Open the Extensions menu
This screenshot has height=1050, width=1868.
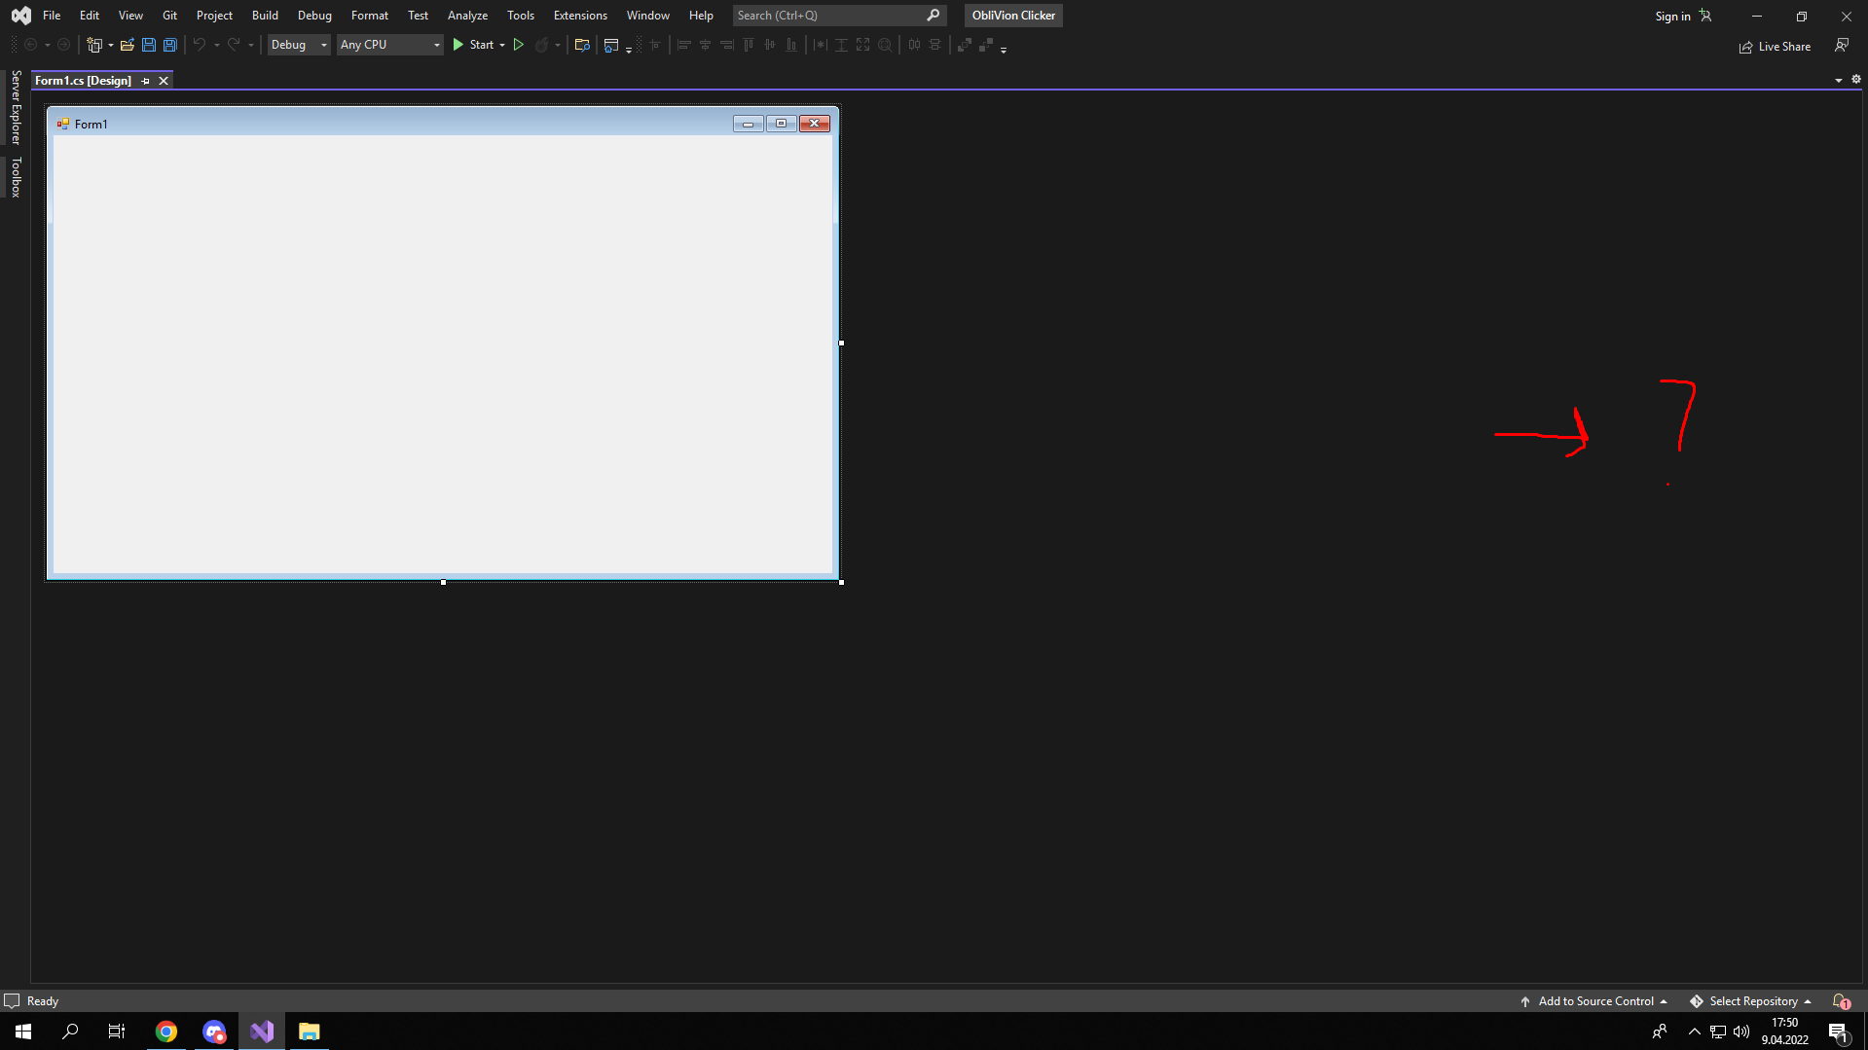pyautogui.click(x=580, y=16)
